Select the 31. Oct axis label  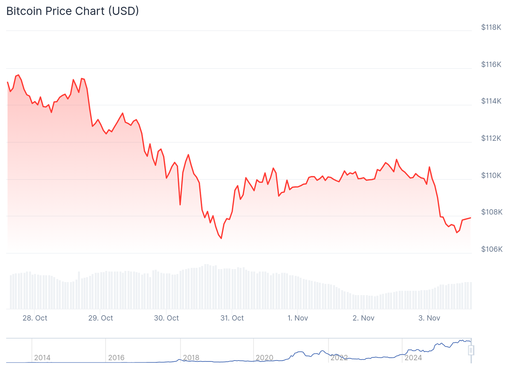pyautogui.click(x=232, y=318)
